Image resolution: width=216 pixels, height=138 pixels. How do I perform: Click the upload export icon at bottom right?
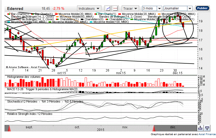coord(200,128)
